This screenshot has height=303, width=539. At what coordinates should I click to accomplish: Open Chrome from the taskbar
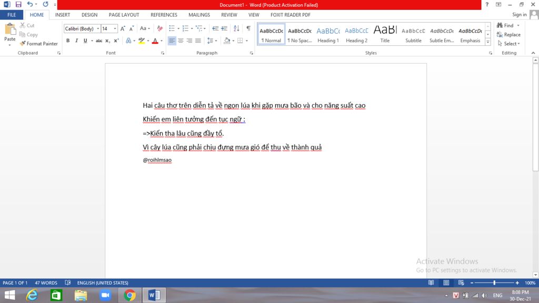pos(129,295)
